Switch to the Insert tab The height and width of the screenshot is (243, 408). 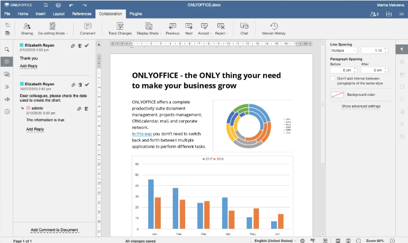click(x=40, y=14)
